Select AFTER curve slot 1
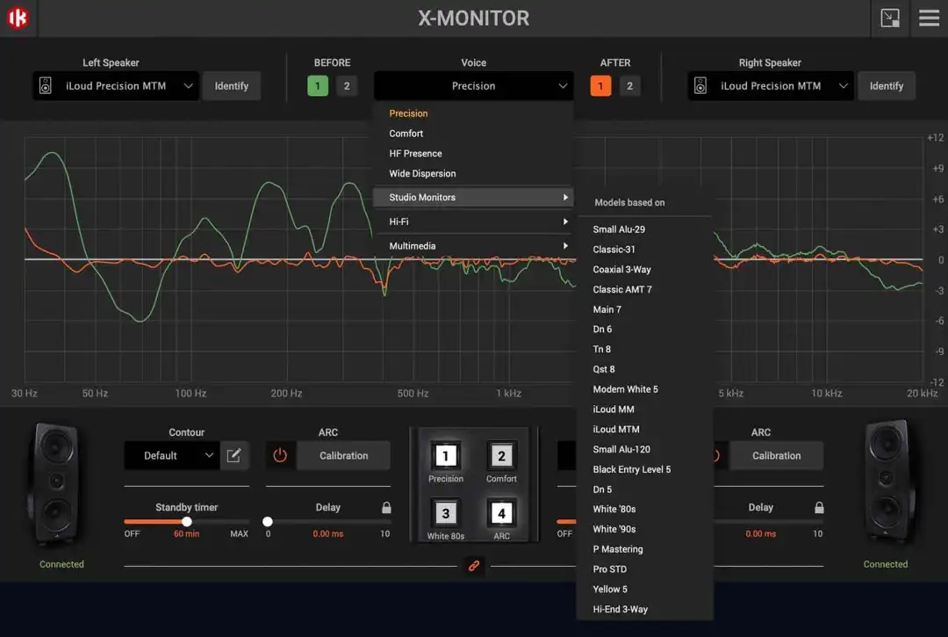948x637 pixels. coord(600,85)
